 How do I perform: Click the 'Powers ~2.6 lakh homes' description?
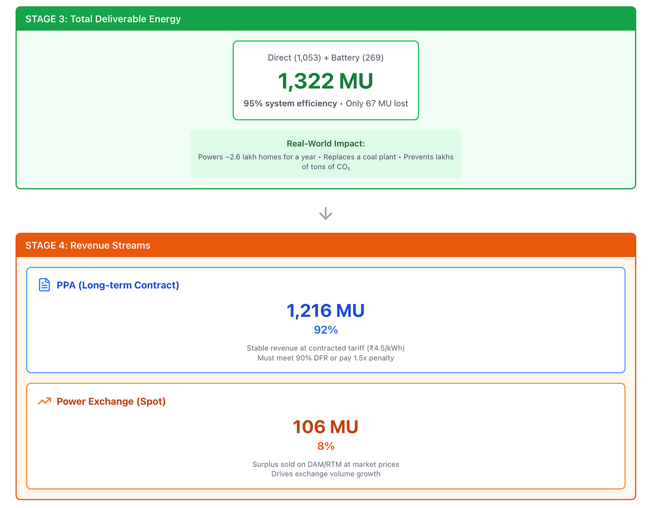[x=325, y=162]
